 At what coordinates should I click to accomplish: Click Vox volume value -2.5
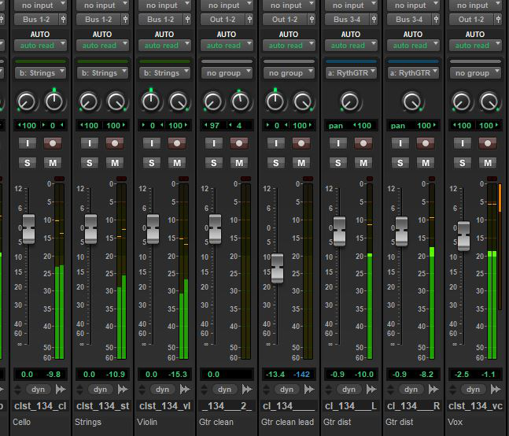click(x=462, y=375)
